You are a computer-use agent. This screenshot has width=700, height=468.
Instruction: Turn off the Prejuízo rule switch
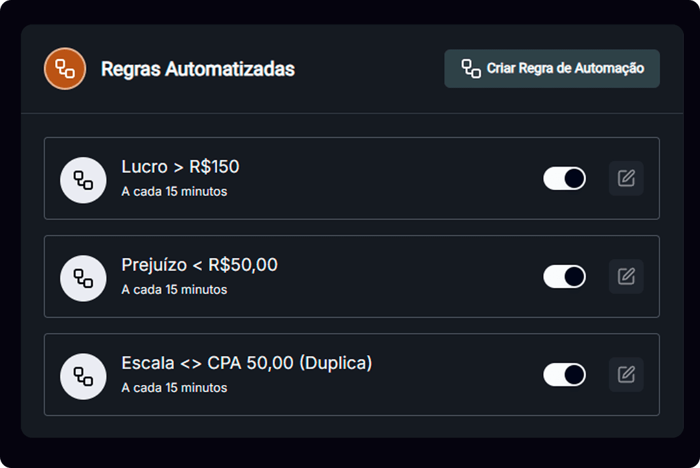[564, 277]
